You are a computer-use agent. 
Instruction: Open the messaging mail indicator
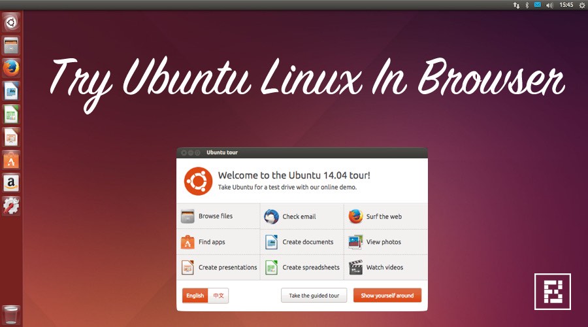click(538, 5)
